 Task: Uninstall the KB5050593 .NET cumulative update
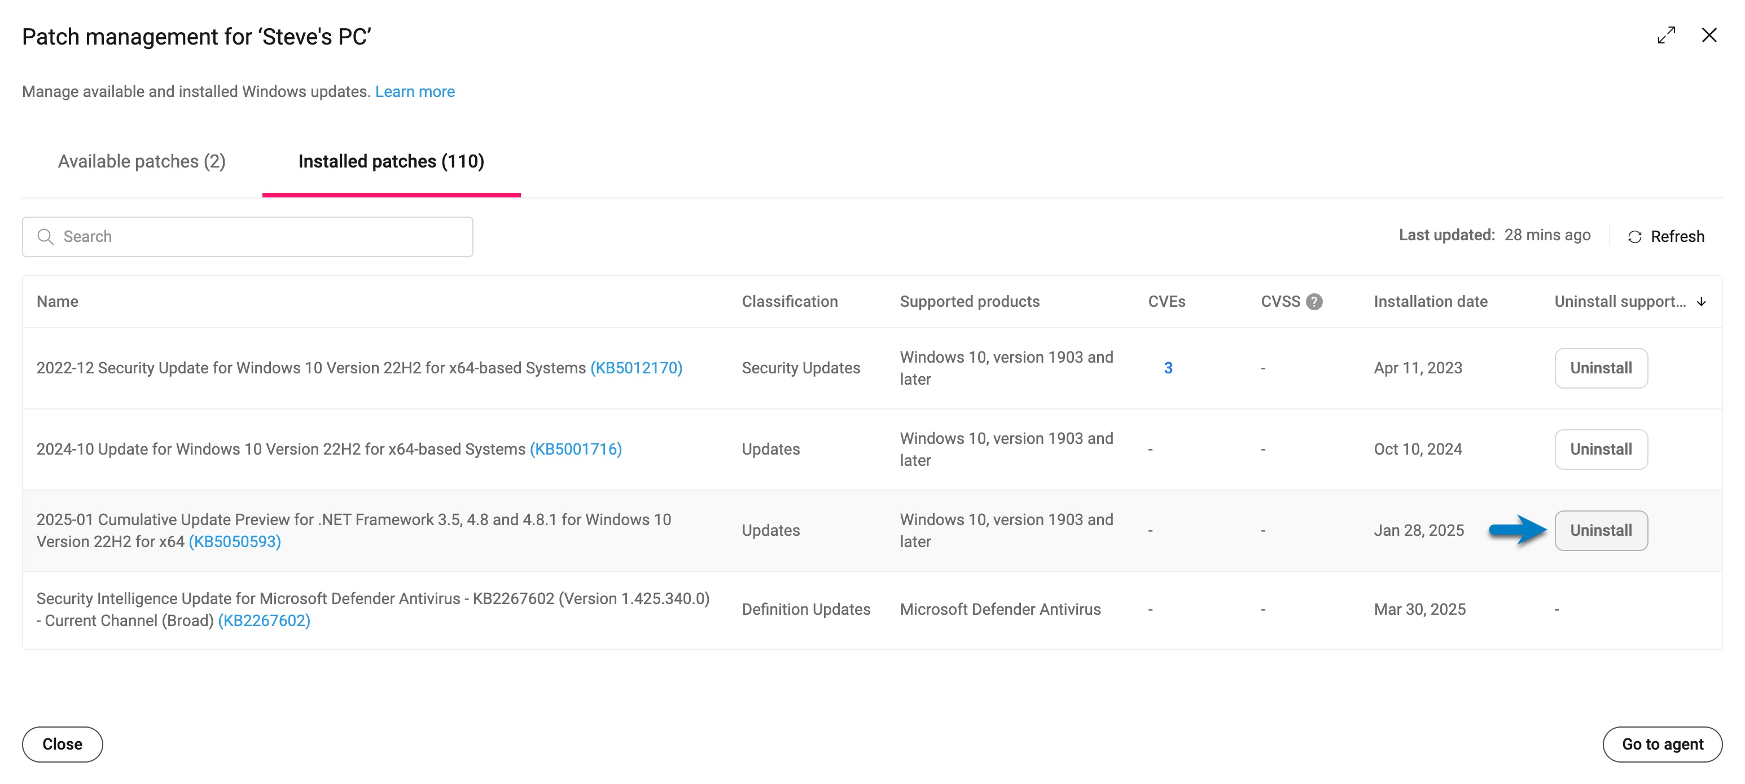[x=1601, y=530]
